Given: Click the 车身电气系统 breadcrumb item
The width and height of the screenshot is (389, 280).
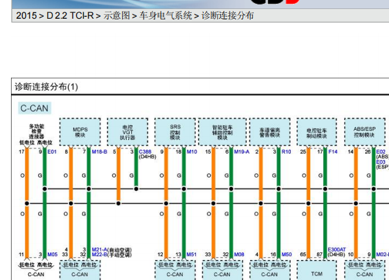Looking at the screenshot, I should click(x=165, y=15).
